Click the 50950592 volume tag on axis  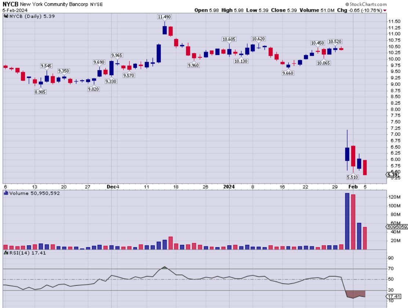(x=397, y=227)
